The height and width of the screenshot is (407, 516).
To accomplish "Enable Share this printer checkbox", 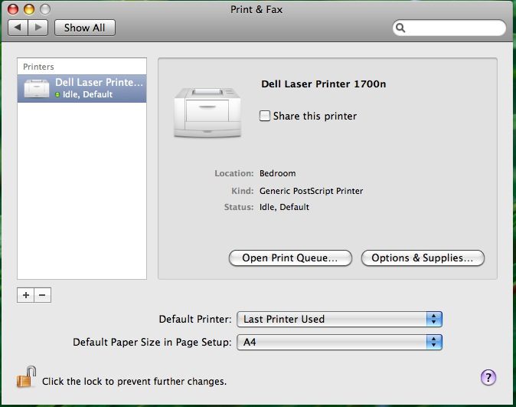I will click(265, 116).
